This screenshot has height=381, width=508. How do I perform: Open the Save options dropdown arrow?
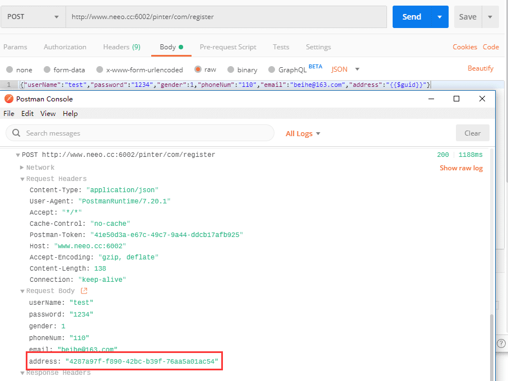490,17
